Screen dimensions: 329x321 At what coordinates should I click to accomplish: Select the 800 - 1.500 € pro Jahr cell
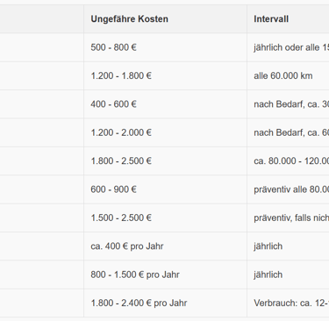(165, 275)
